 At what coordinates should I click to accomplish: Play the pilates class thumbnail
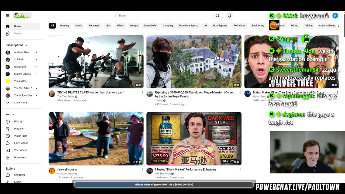[x=96, y=62]
